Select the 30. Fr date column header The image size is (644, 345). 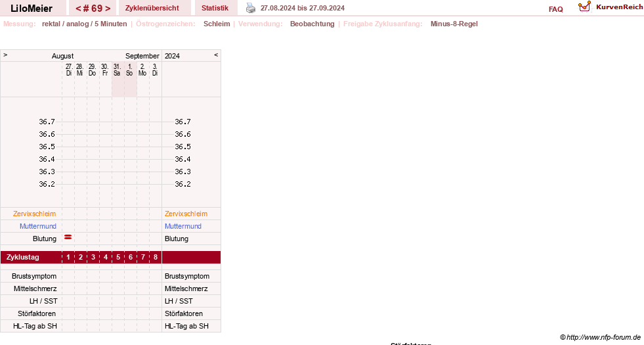click(105, 70)
